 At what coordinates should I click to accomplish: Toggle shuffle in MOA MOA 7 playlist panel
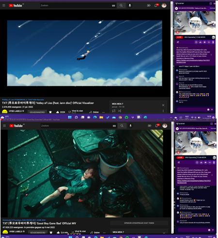click(119, 111)
